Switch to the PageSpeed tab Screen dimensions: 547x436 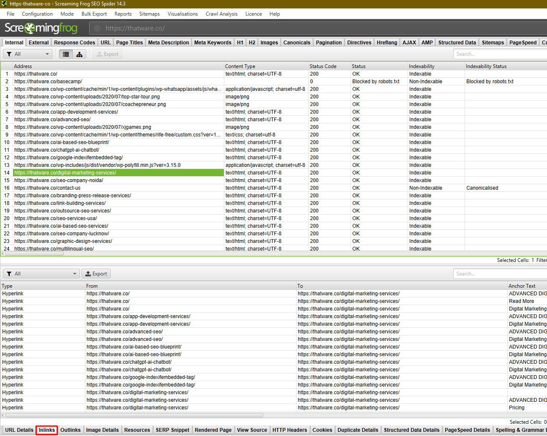tap(523, 43)
